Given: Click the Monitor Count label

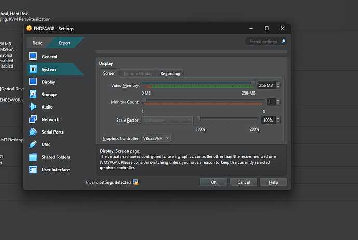Looking at the screenshot, I should (125, 102).
